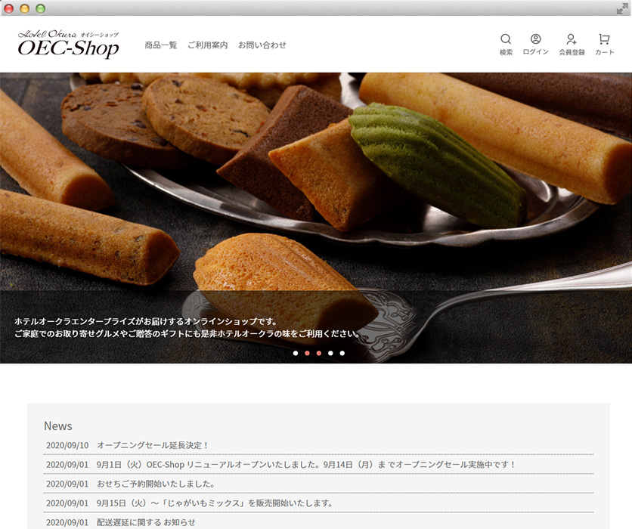Close the window with the red button
The width and height of the screenshot is (632, 529).
point(9,8)
